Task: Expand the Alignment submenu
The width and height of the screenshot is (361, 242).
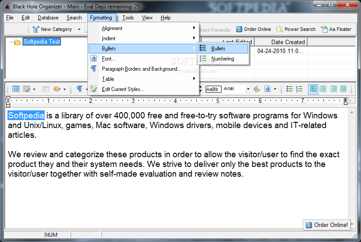Action: pos(144,28)
